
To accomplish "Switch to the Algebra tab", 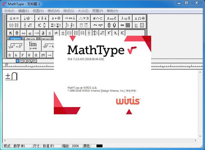I will pos(16,39).
